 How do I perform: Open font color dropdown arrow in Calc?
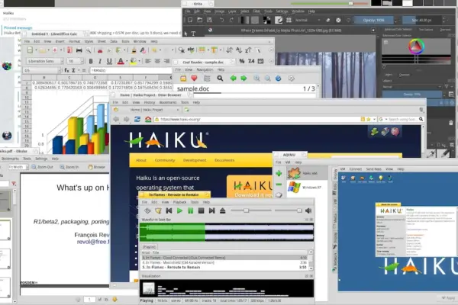[x=127, y=61]
